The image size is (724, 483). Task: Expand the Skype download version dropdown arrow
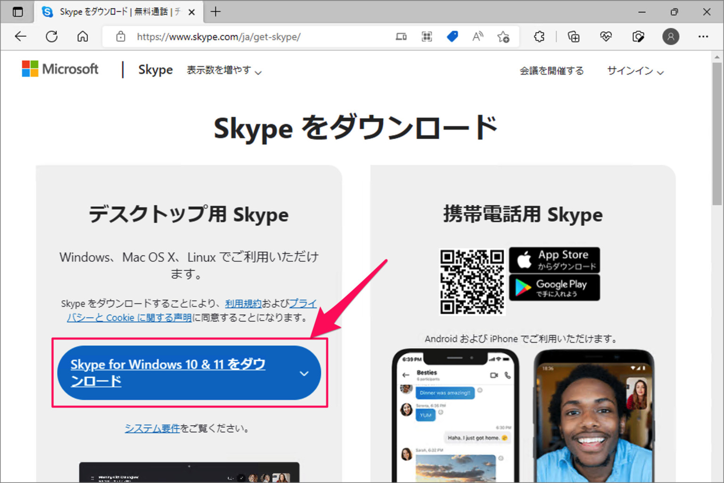click(304, 373)
